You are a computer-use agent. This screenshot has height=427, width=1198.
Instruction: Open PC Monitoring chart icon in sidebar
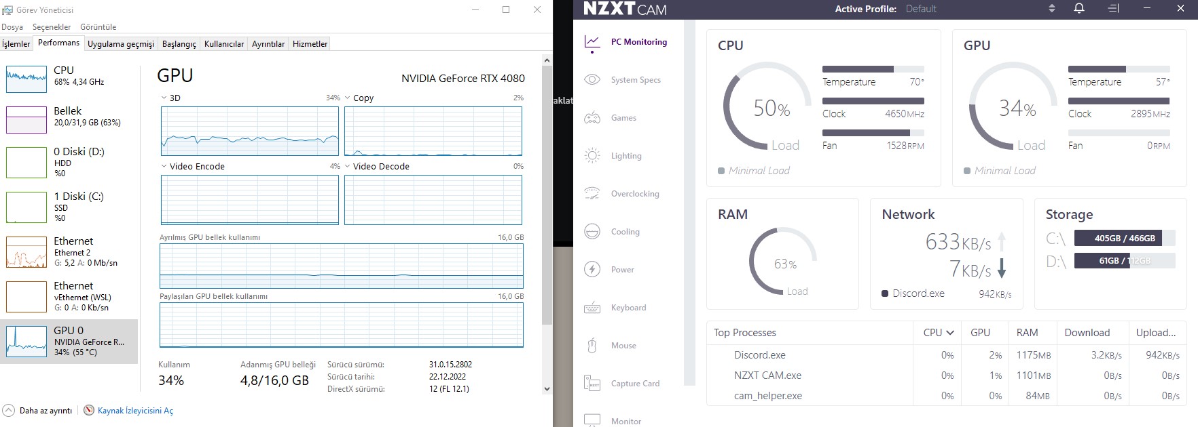(592, 42)
